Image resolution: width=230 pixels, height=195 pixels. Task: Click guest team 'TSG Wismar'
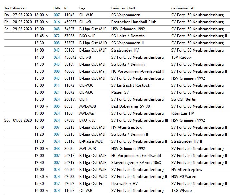coord(182,191)
